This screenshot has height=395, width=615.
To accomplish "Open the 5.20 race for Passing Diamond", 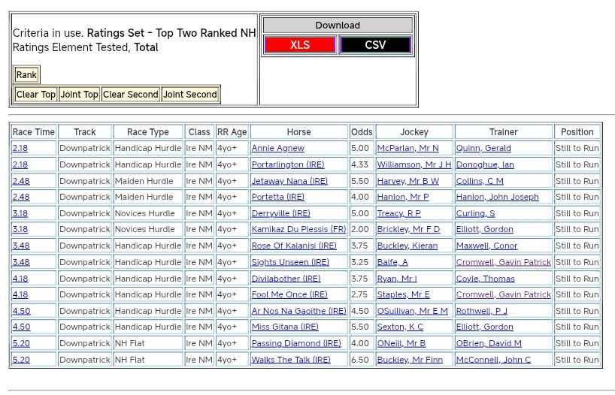I will (20, 344).
